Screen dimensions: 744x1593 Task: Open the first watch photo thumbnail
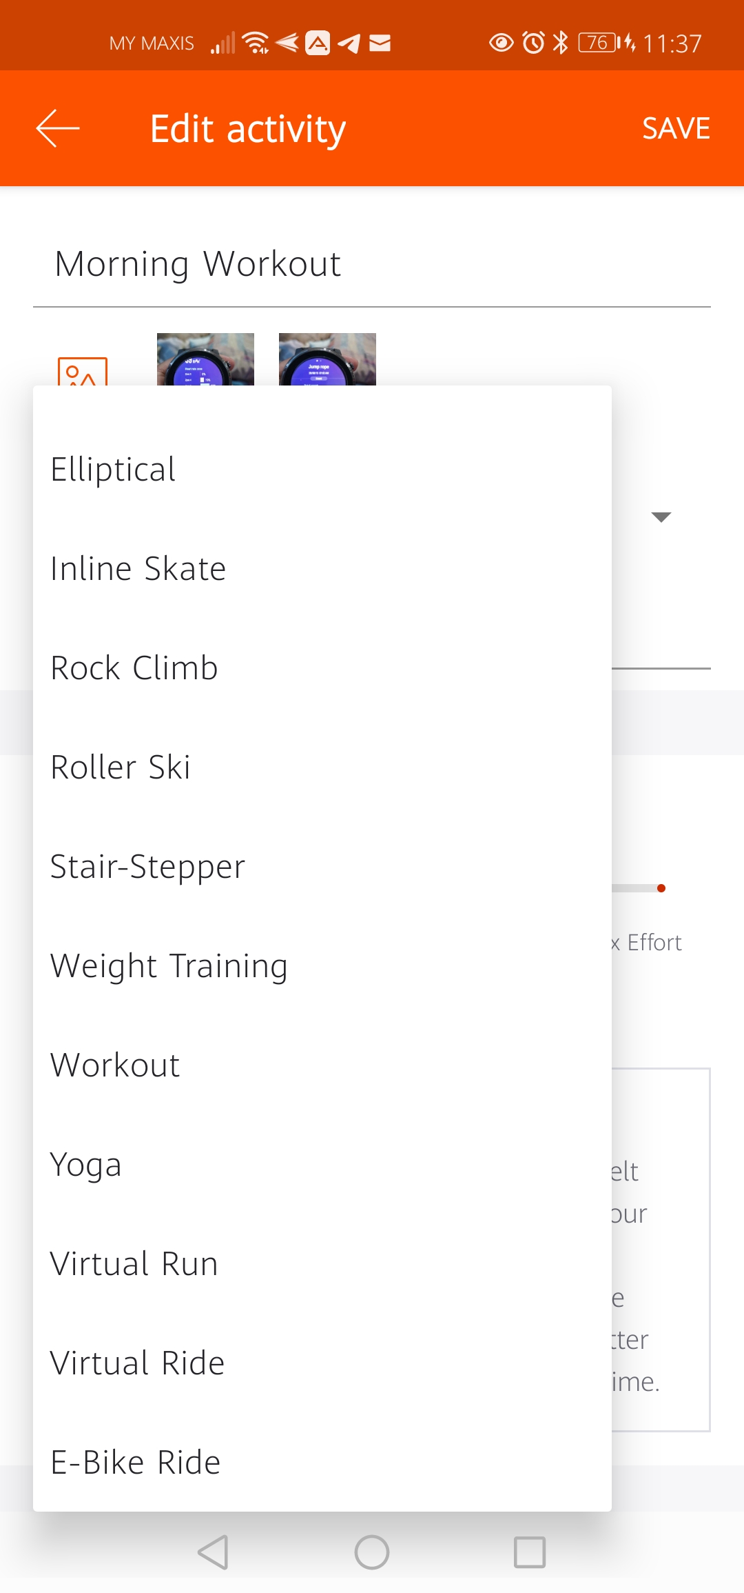pos(205,359)
